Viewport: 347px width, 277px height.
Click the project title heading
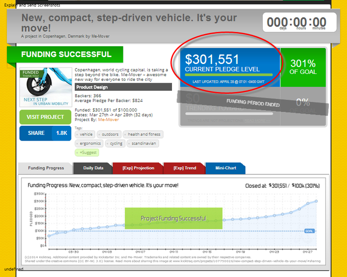coord(129,23)
